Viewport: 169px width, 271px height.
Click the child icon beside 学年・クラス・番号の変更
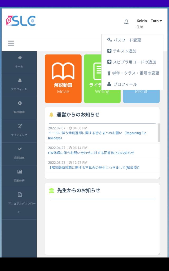tap(109, 73)
